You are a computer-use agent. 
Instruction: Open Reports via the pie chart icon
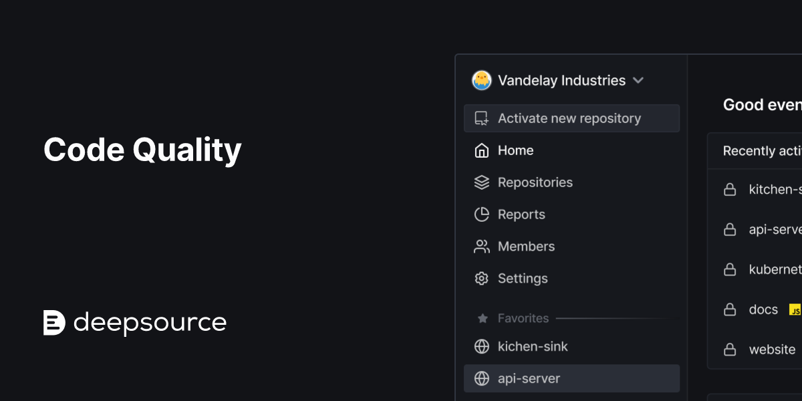pyautogui.click(x=481, y=214)
